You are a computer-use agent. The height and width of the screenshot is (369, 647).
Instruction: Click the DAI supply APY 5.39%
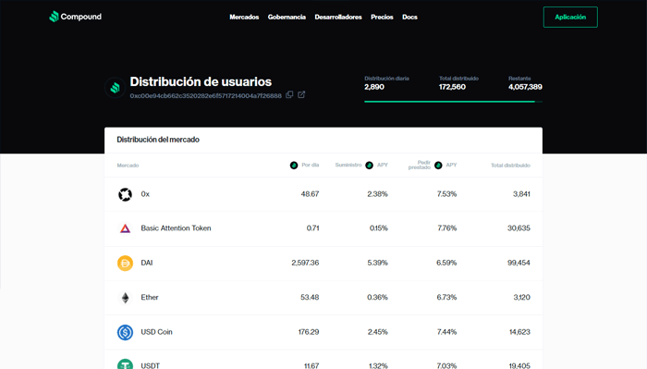(x=377, y=263)
